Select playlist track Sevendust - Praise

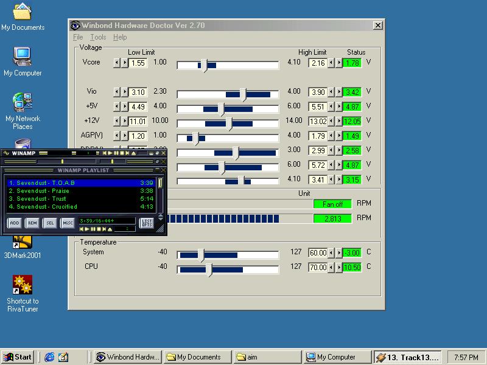81,191
